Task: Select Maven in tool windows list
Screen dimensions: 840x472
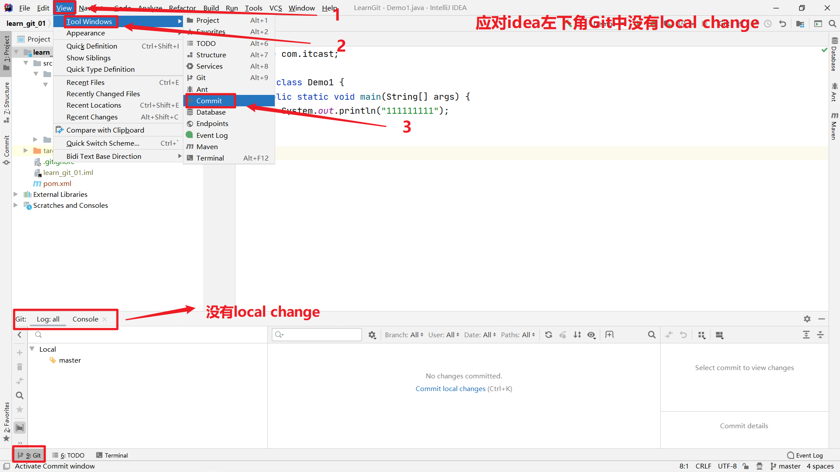Action: 230,147
